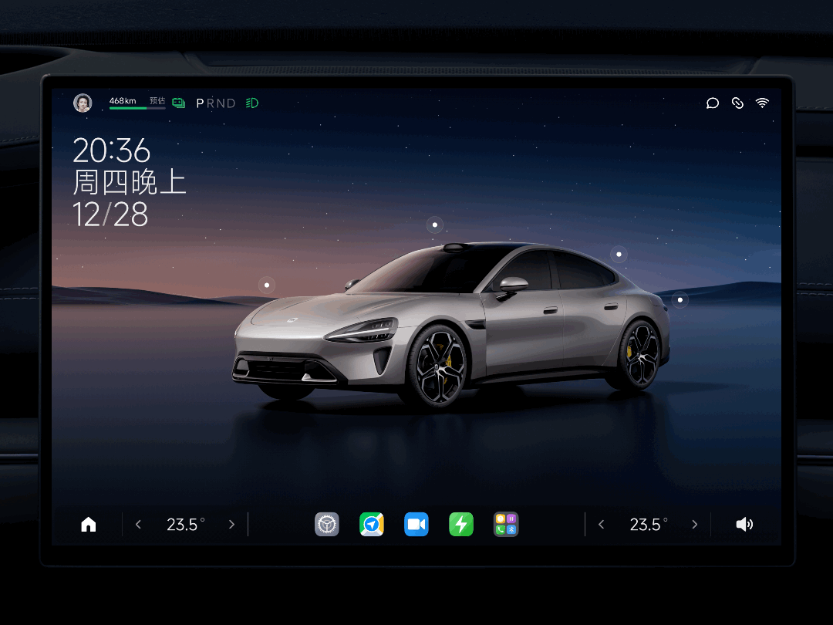Open the green lightning charging app
The height and width of the screenshot is (625, 833).
point(461,525)
